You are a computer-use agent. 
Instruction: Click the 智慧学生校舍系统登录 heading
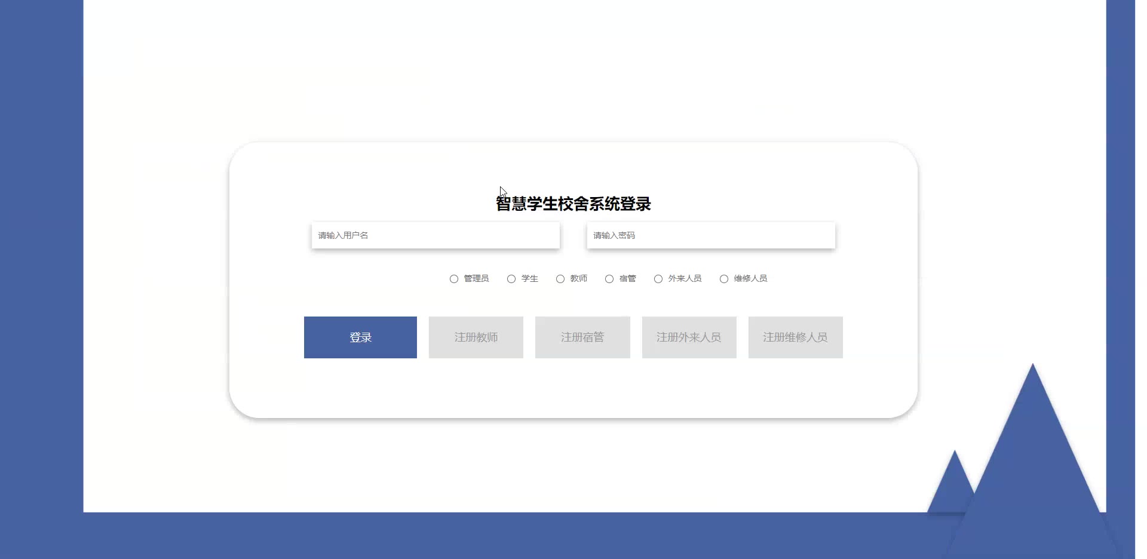click(573, 204)
